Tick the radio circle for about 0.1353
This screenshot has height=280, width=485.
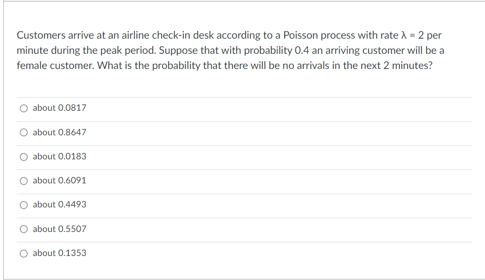click(x=24, y=253)
